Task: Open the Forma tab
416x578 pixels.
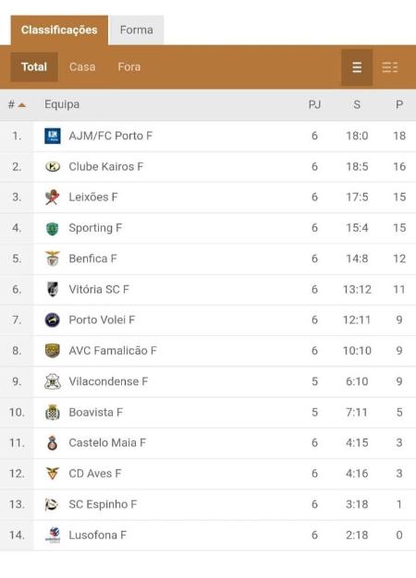Action: coord(137,30)
